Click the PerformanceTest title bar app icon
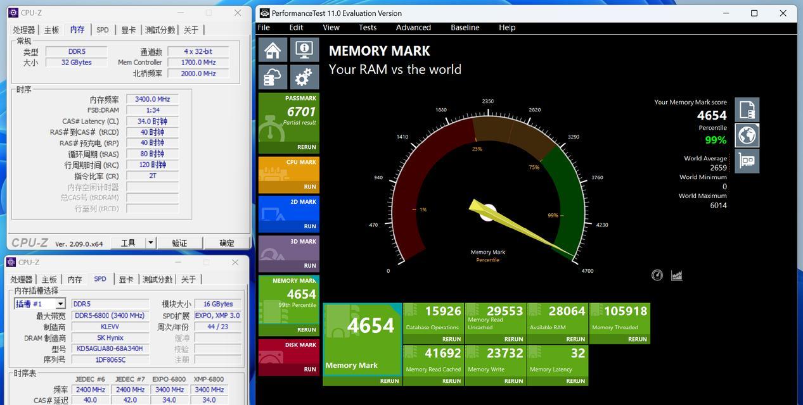This screenshot has height=405, width=803. click(x=265, y=13)
